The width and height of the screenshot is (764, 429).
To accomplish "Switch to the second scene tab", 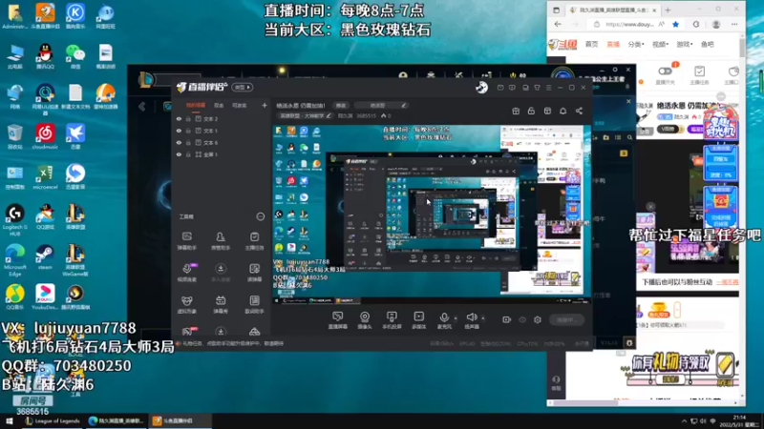I will click(x=219, y=105).
